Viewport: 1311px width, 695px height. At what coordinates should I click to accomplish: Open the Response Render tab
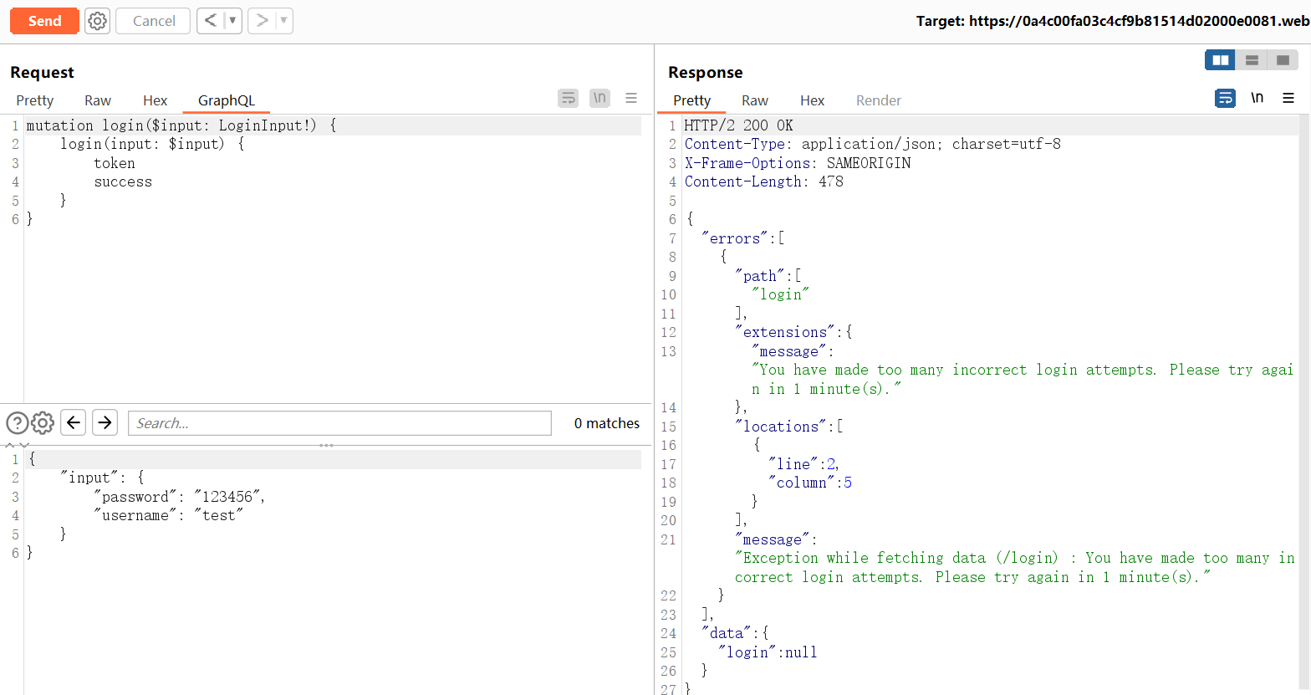tap(878, 100)
